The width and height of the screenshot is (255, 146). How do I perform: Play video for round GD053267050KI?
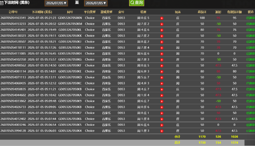pyautogui.click(x=162, y=48)
